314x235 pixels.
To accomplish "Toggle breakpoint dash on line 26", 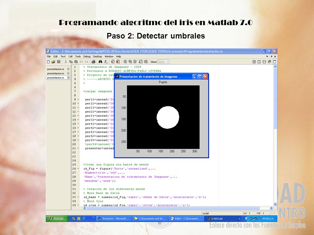I will [x=78, y=169].
